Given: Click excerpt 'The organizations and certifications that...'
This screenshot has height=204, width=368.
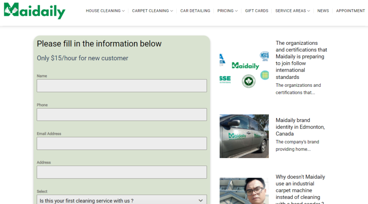Looking at the screenshot, I should point(298,89).
